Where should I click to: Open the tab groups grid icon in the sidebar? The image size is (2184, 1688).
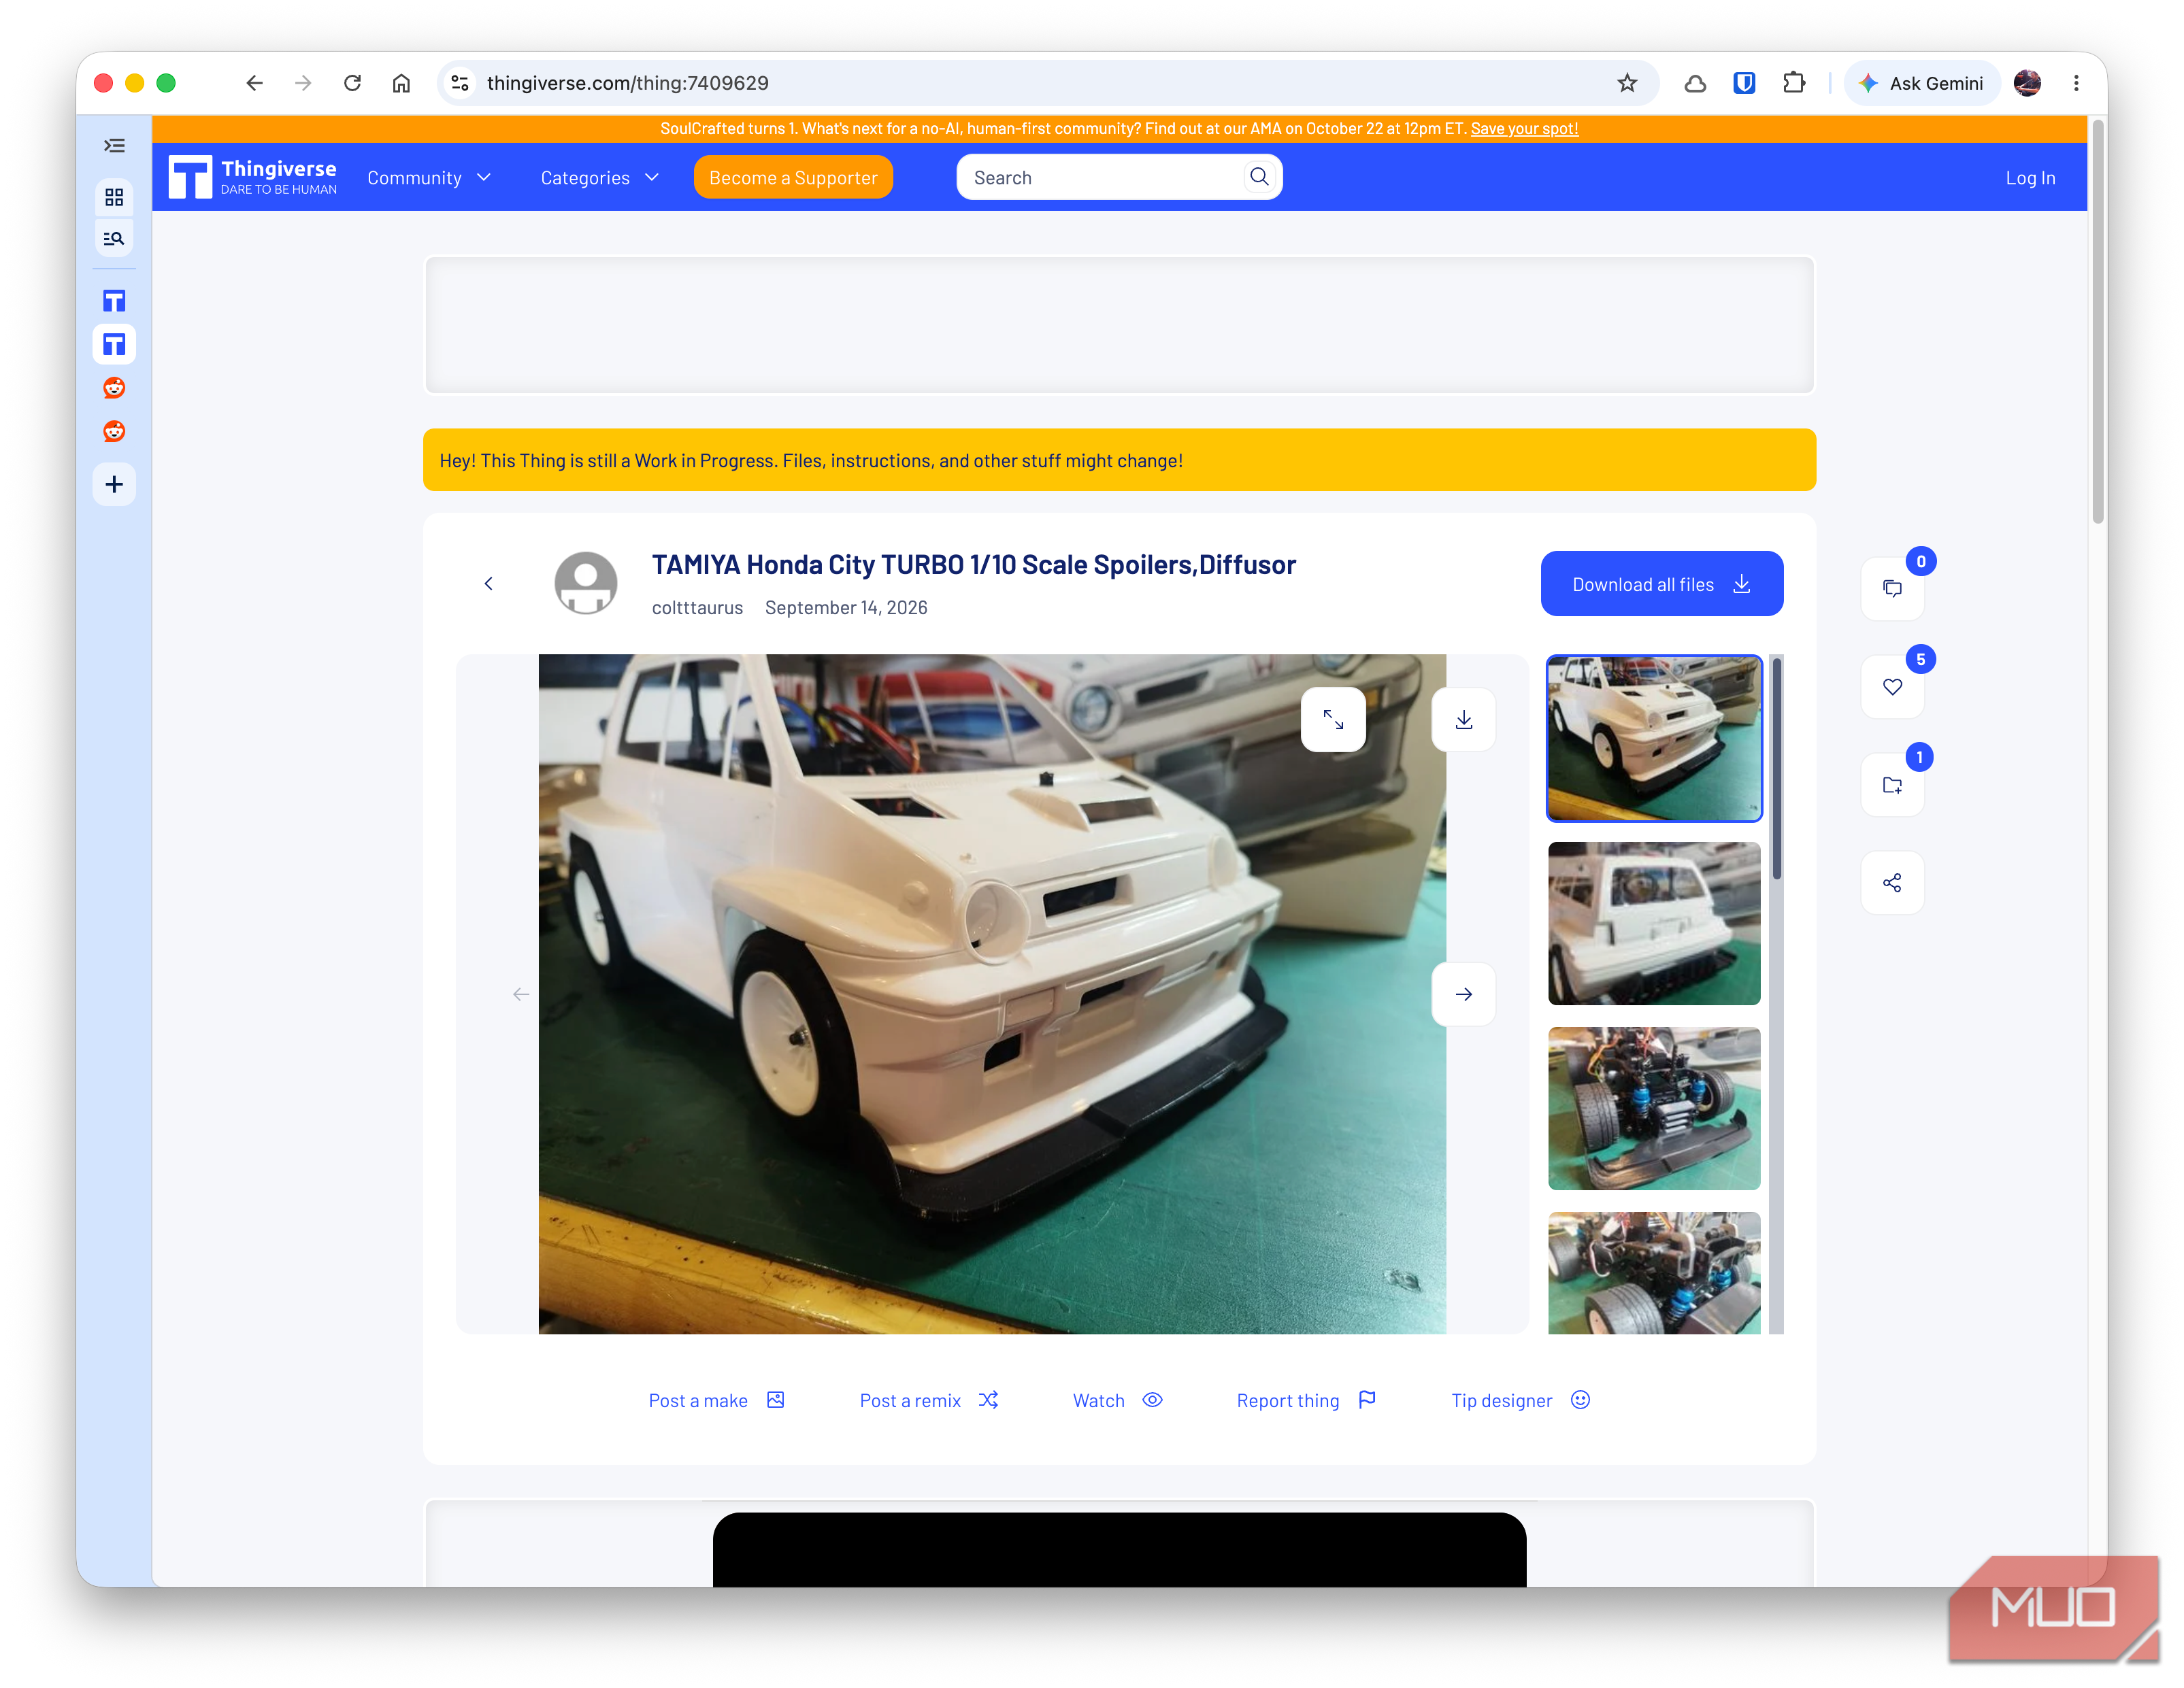point(114,197)
